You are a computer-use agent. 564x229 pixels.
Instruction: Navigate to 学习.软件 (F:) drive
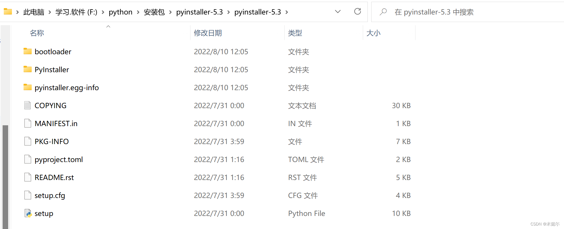(76, 12)
